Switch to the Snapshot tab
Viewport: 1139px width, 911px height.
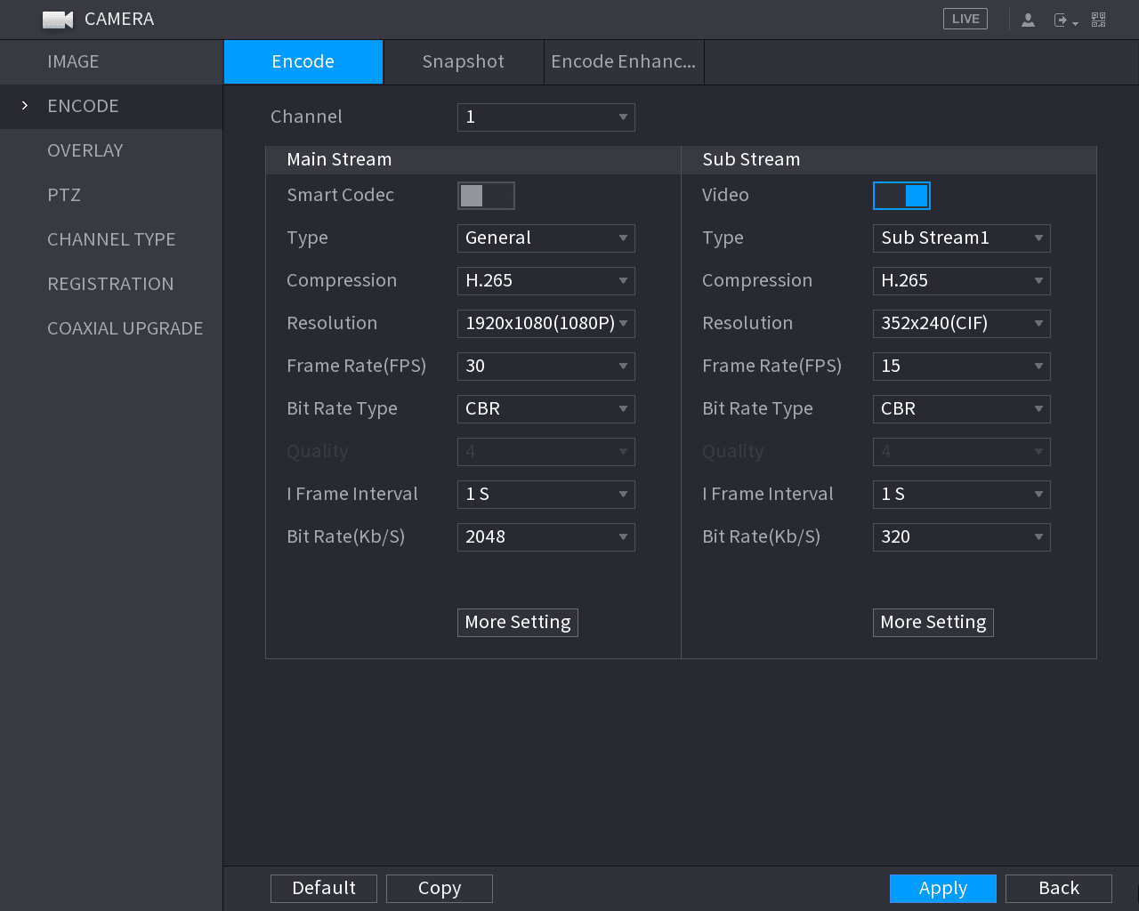coord(464,62)
